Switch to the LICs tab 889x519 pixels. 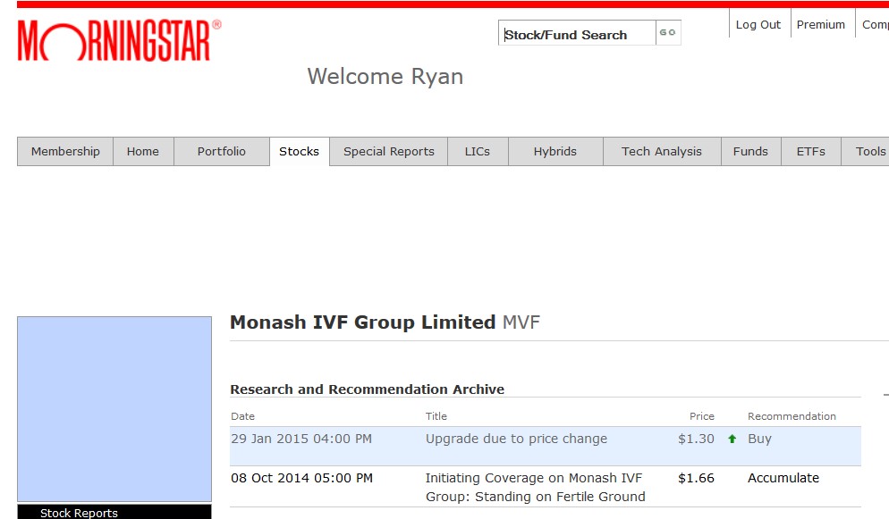click(x=478, y=152)
